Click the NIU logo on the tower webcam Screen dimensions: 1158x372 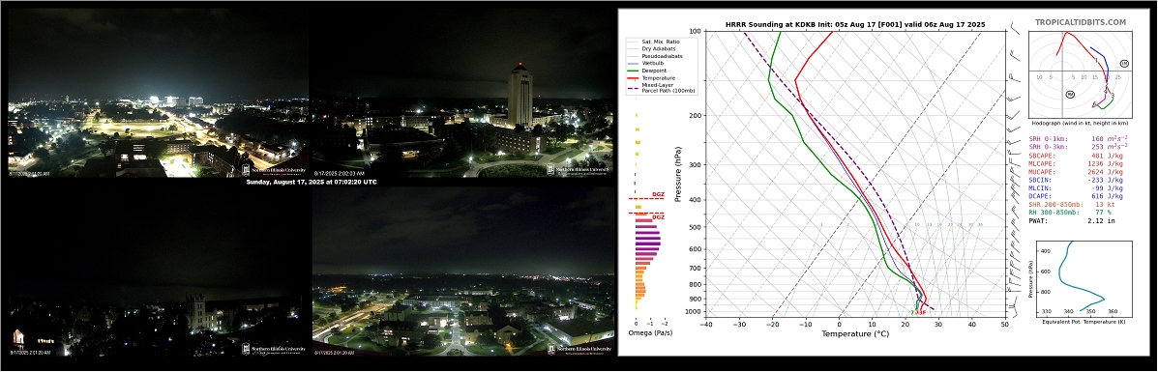[579, 169]
